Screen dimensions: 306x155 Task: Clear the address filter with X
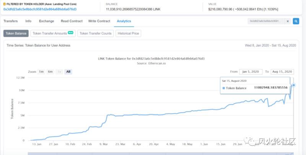288,21
